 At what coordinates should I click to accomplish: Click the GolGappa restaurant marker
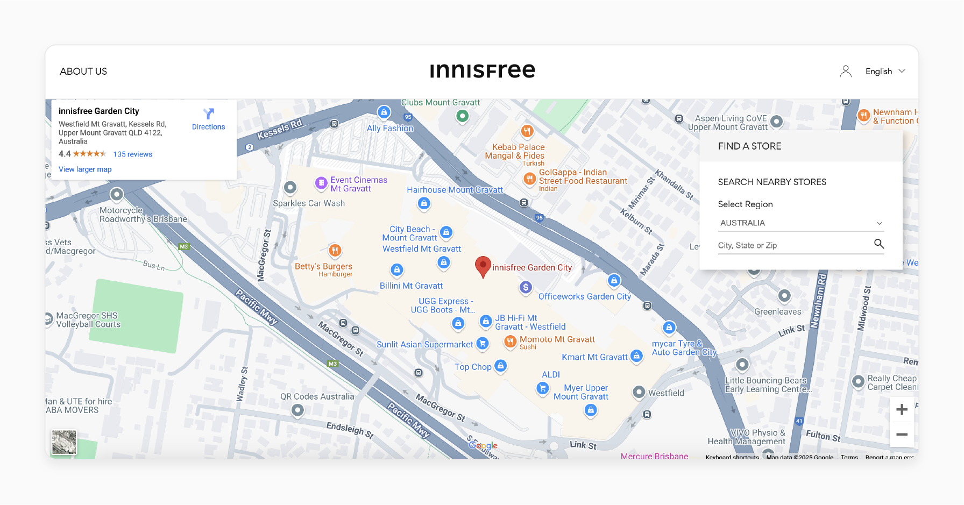(x=530, y=179)
